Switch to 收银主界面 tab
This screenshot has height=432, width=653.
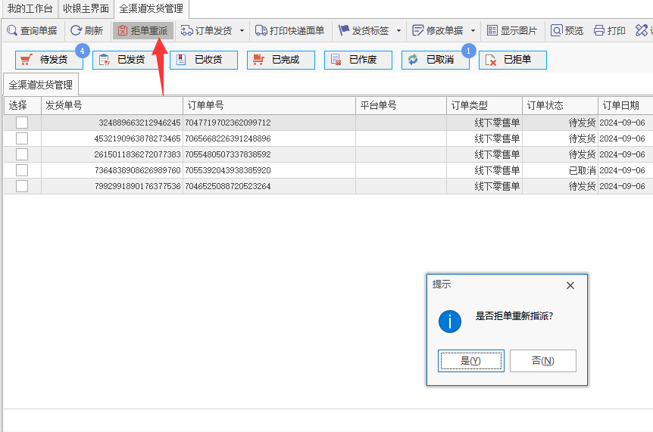coord(86,8)
